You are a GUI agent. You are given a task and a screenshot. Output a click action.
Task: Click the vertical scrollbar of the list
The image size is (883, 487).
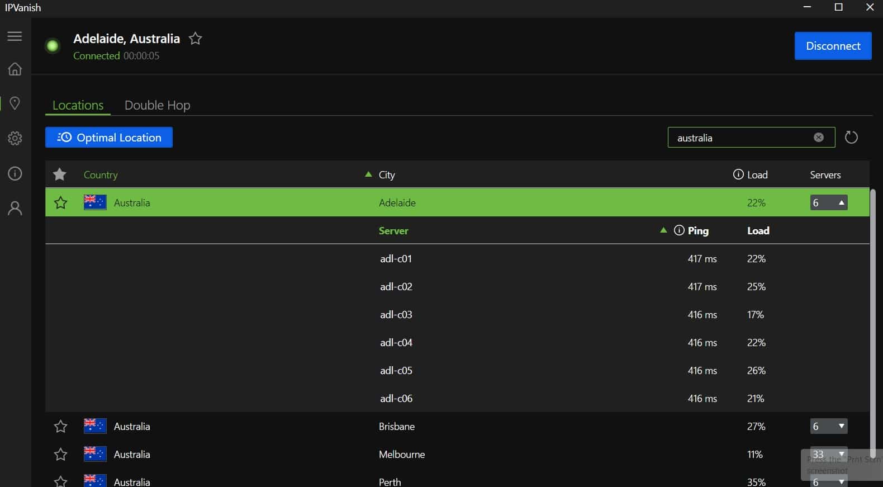872,324
